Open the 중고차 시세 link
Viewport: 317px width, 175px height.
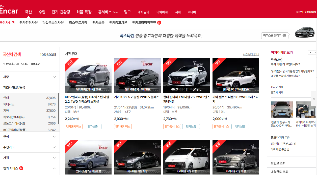(277, 92)
